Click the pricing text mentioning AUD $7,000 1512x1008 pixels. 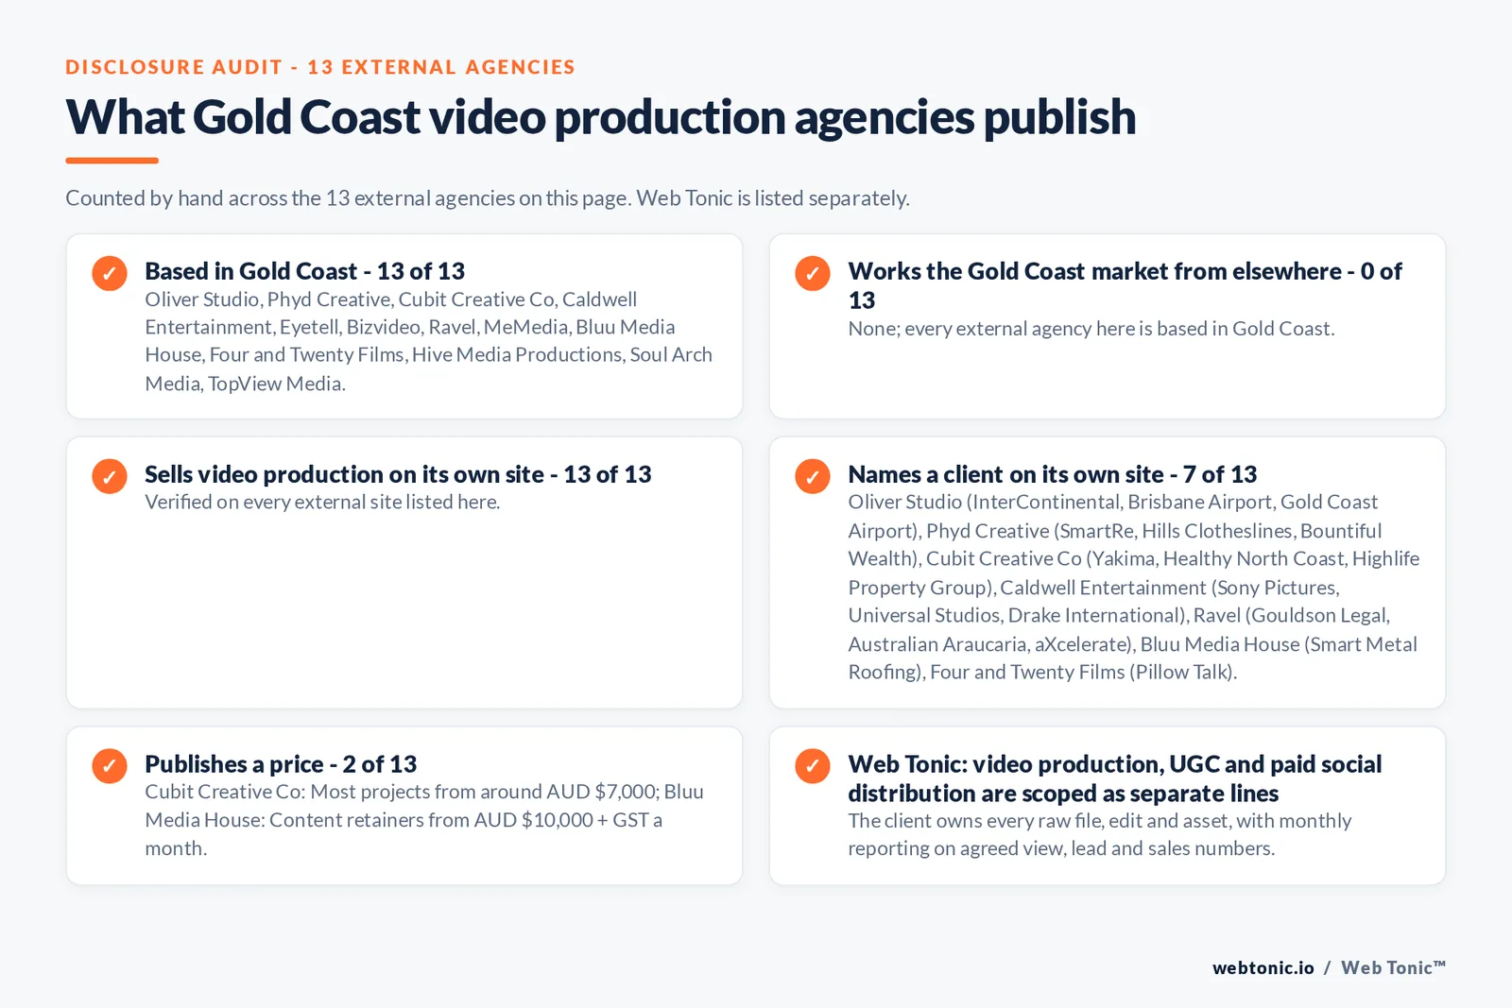(424, 820)
